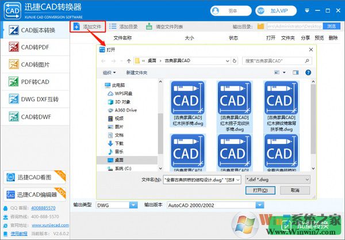The height and width of the screenshot is (240, 345).
Task: Expand the view options dropdown arrow
Action: coord(284,73)
